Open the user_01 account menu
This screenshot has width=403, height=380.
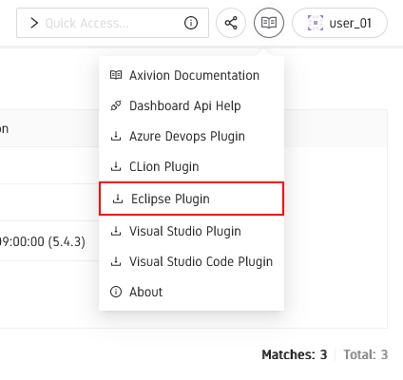(339, 23)
